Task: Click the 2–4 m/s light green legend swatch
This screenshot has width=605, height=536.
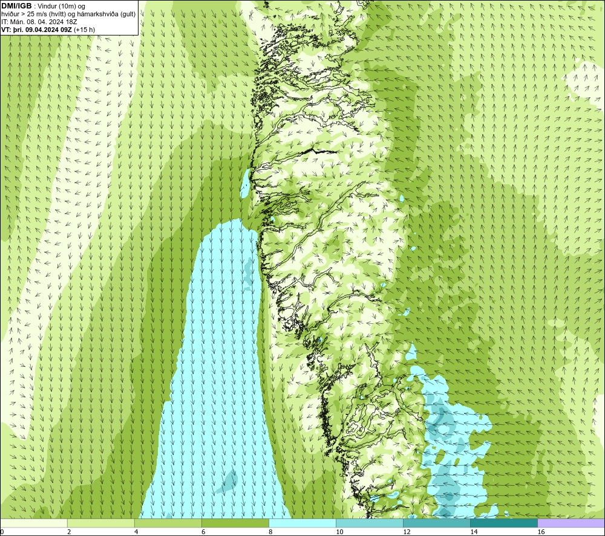Action: (101, 523)
